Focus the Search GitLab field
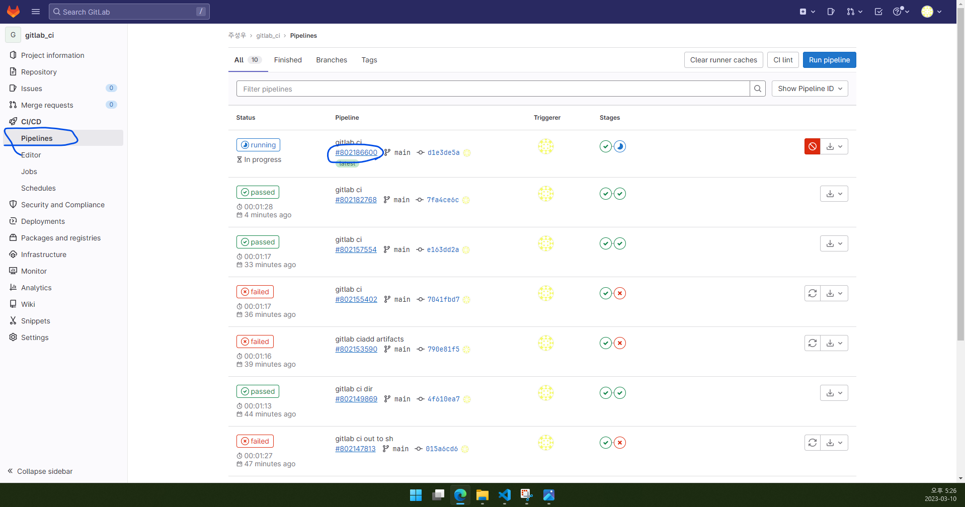This screenshot has width=965, height=507. click(129, 12)
